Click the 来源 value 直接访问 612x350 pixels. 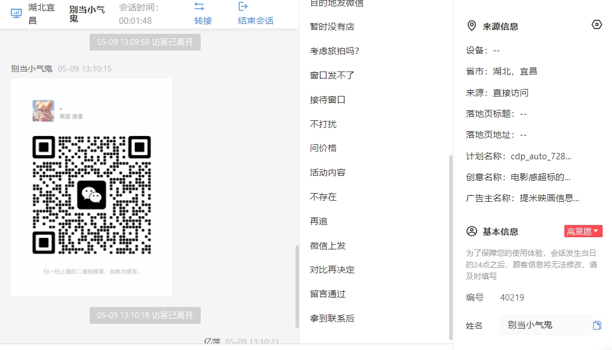[x=511, y=92]
